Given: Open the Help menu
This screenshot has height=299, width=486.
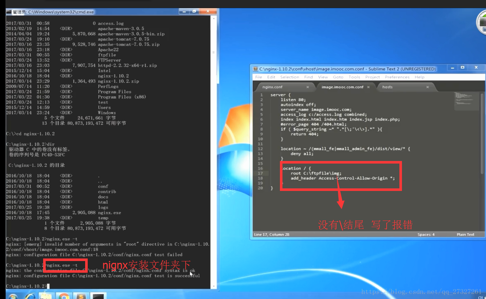Looking at the screenshot, I should [x=419, y=77].
